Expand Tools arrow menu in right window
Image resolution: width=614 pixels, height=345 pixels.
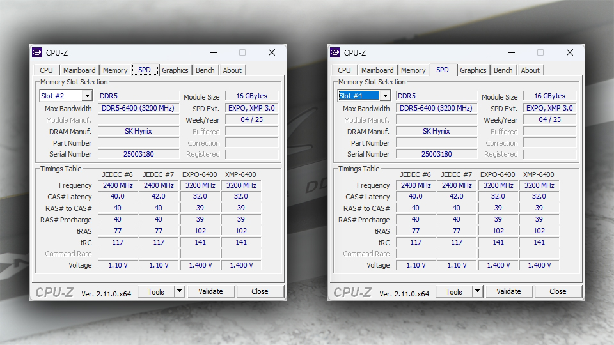tap(477, 291)
